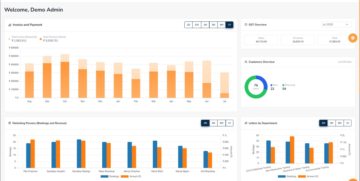Image resolution: width=360 pixels, height=181 pixels.
Task: Click the Returning customers legend entry
Action: (289, 87)
